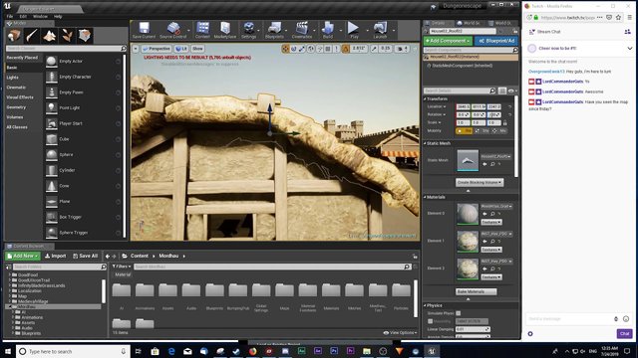The width and height of the screenshot is (638, 358).
Task: Toggle the MassInKg override checkbox
Action: click(x=430, y=321)
